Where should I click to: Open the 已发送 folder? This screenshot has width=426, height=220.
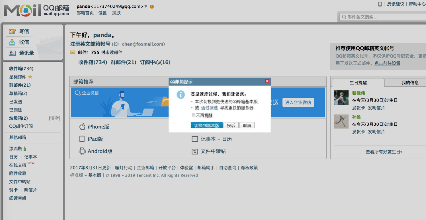(x=16, y=101)
